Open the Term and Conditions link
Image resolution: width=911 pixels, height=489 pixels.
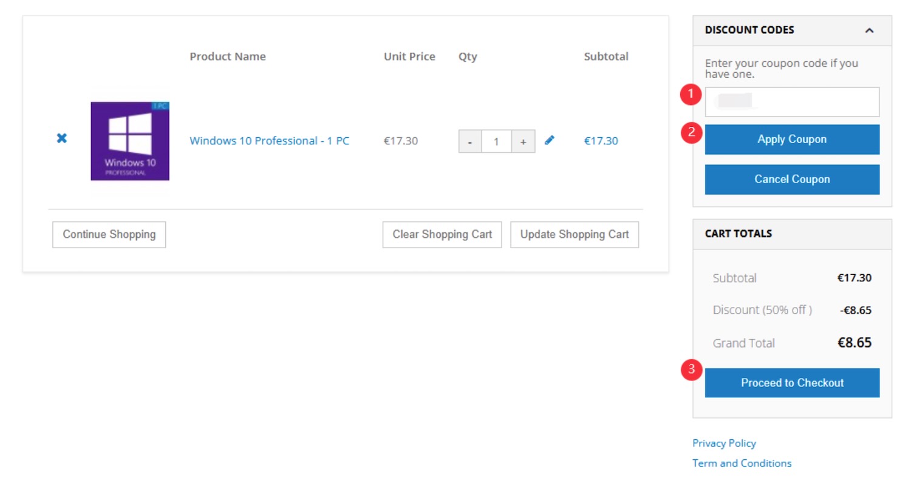742,463
